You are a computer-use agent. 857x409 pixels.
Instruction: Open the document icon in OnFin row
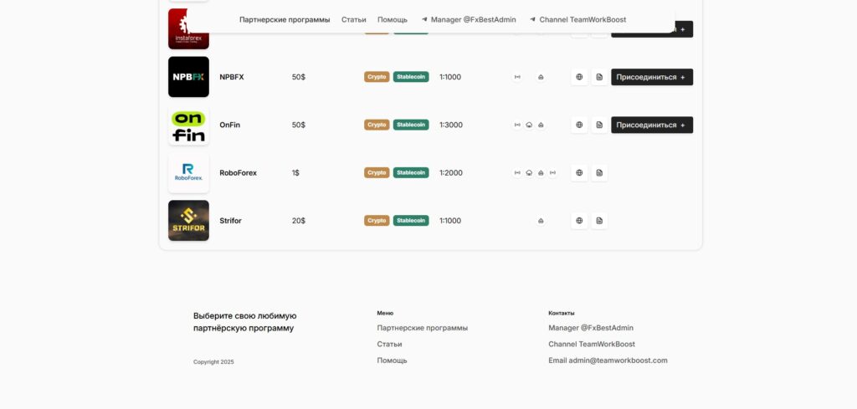click(x=599, y=125)
